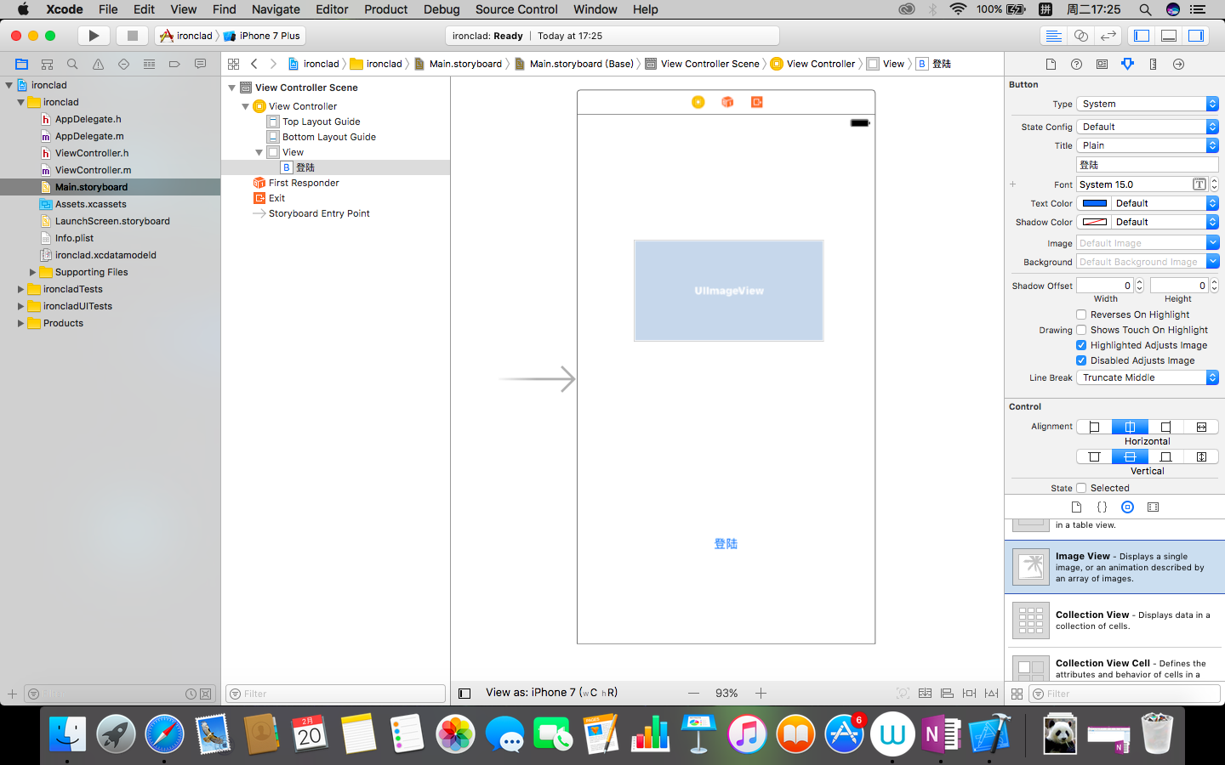The image size is (1225, 765).
Task: Open the Symbol navigator
Action: point(48,64)
